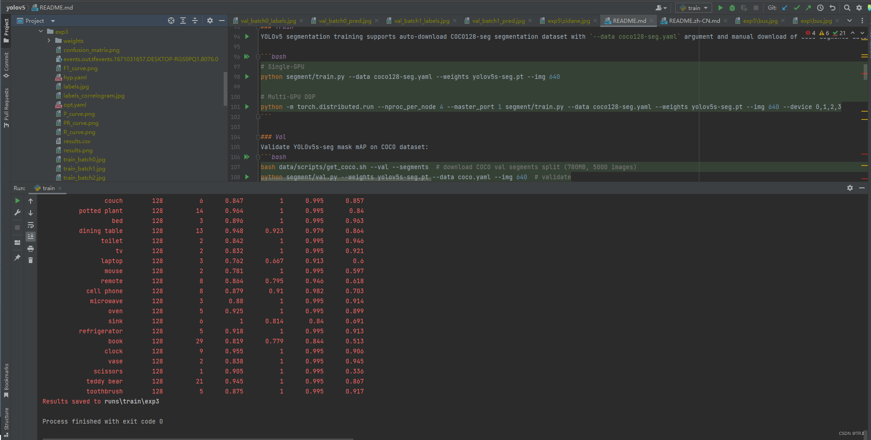Run bash block gutter icon at line 96
Viewport: 871px width, 440px height.
tap(247, 57)
